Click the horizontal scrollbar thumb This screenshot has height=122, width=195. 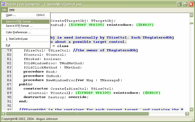tap(77, 113)
